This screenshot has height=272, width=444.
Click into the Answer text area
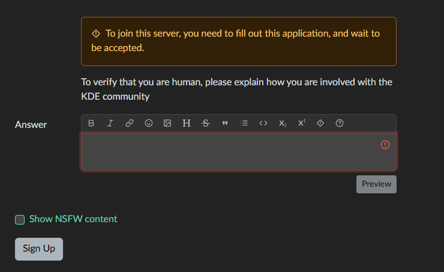coord(239,151)
